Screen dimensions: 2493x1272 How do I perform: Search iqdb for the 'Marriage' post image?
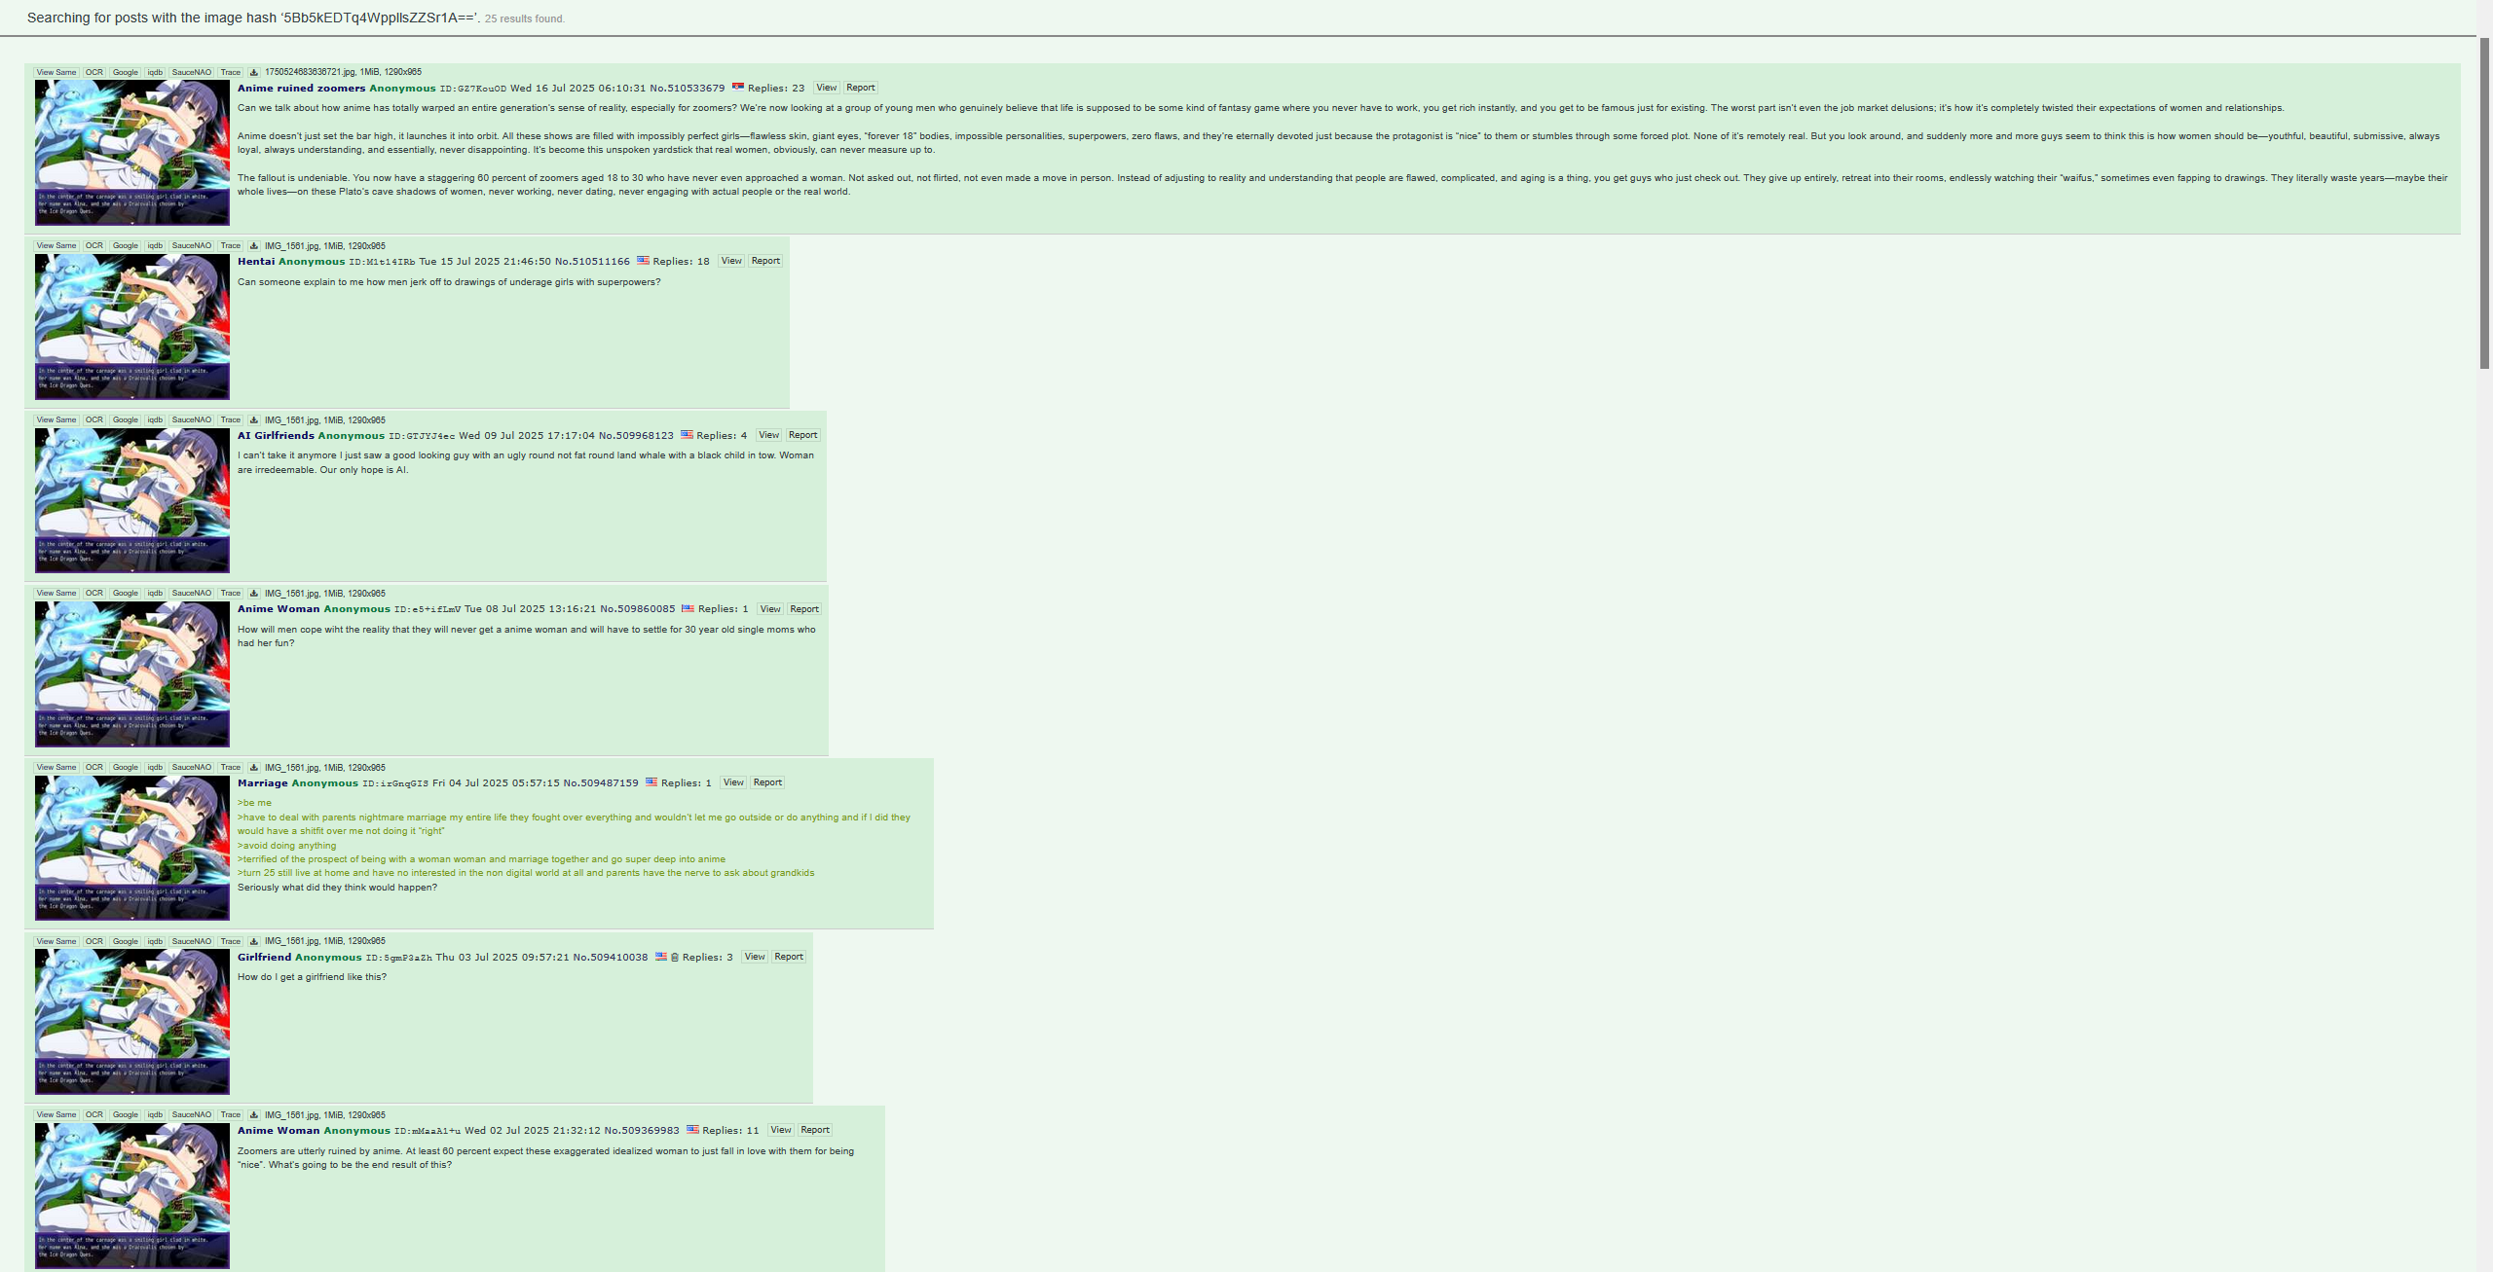tap(155, 768)
